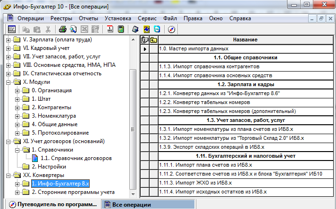Viewport: 336px width, 209px height.
Task: Select 1.11.1. Импорт плана счетов из ИБ8.х
Action: click(x=245, y=165)
